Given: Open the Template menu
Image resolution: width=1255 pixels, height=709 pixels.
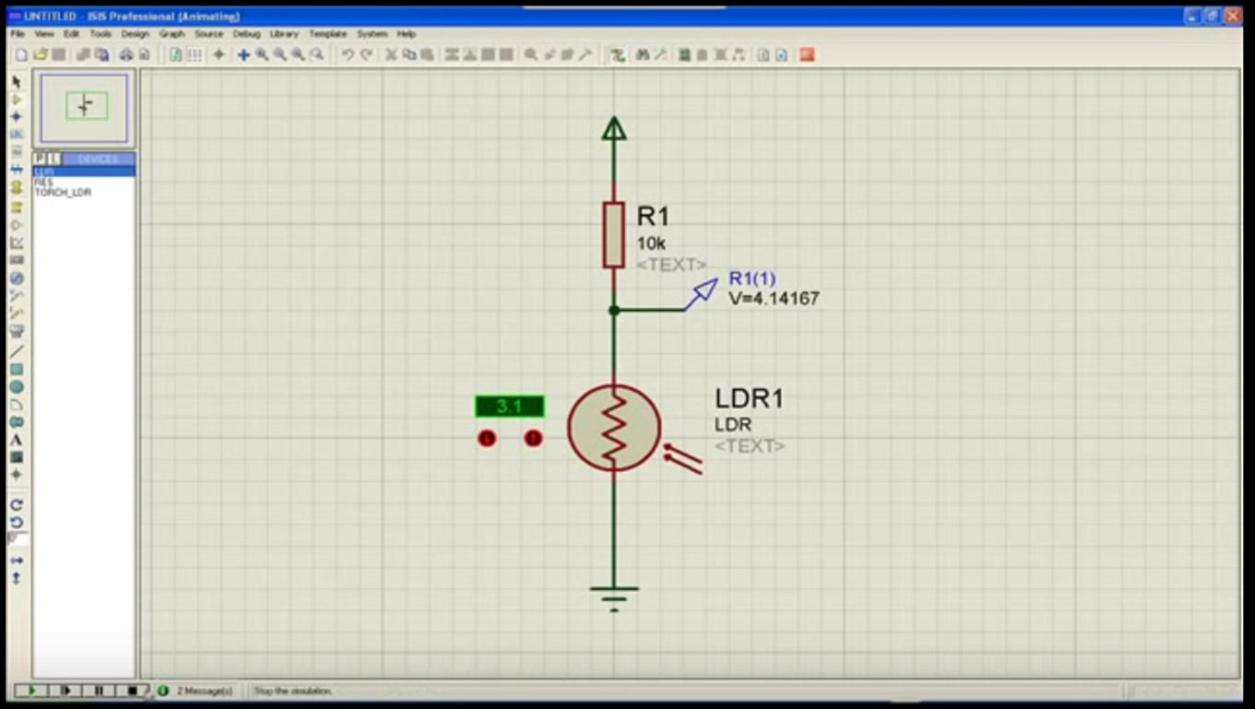Looking at the screenshot, I should click(327, 34).
